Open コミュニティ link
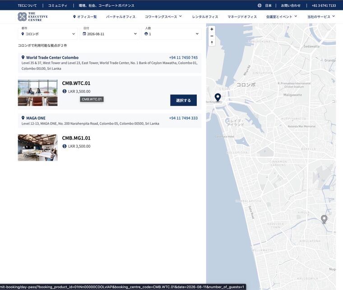This screenshot has width=343, height=290. [57, 5]
